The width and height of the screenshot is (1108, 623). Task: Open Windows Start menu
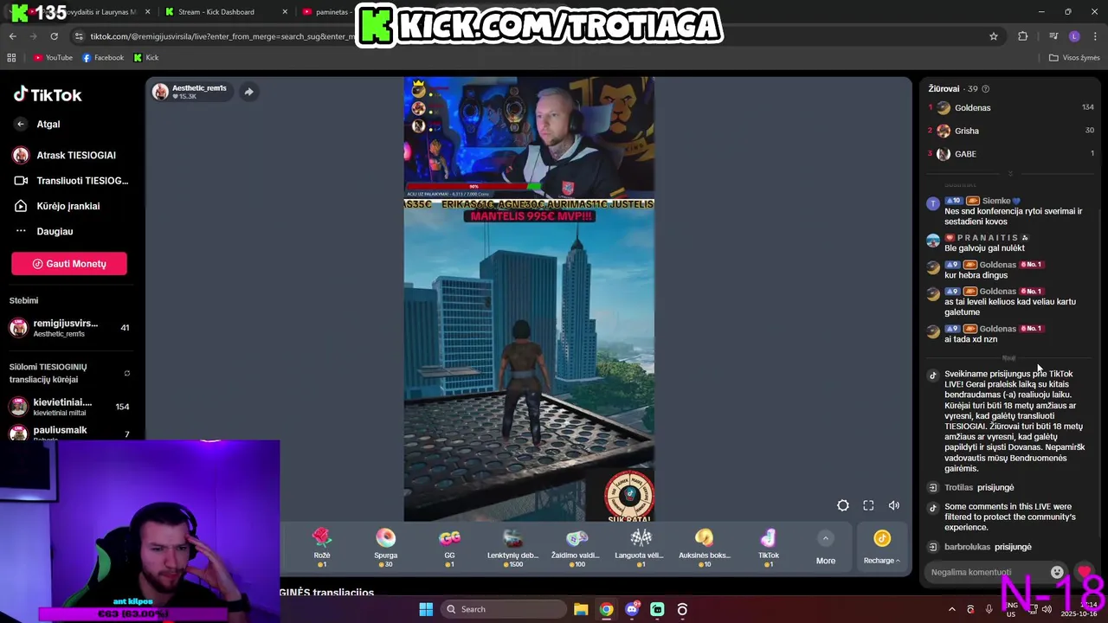[x=426, y=609]
